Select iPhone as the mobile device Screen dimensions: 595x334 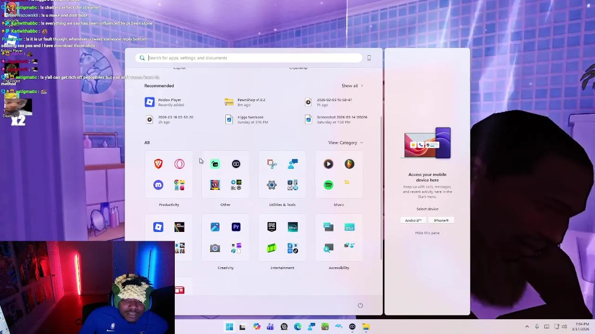click(441, 220)
